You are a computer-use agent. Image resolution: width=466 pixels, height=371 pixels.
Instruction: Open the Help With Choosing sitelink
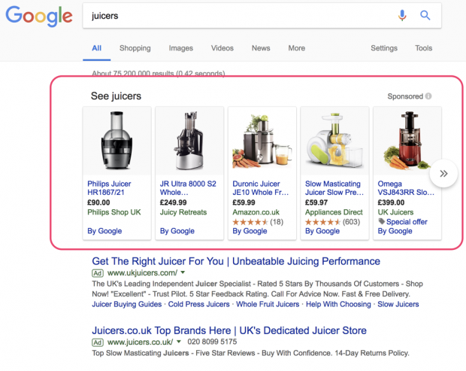tap(338, 304)
